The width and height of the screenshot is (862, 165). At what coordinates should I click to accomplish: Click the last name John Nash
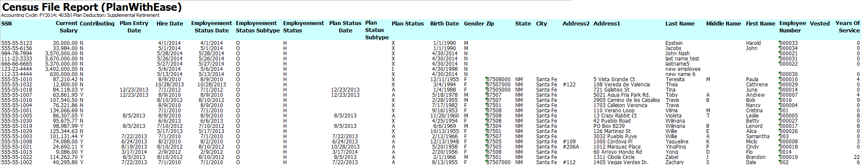pyautogui.click(x=678, y=54)
